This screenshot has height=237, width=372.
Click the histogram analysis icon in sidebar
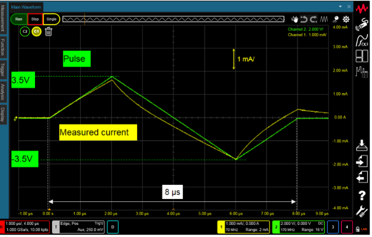(362, 72)
